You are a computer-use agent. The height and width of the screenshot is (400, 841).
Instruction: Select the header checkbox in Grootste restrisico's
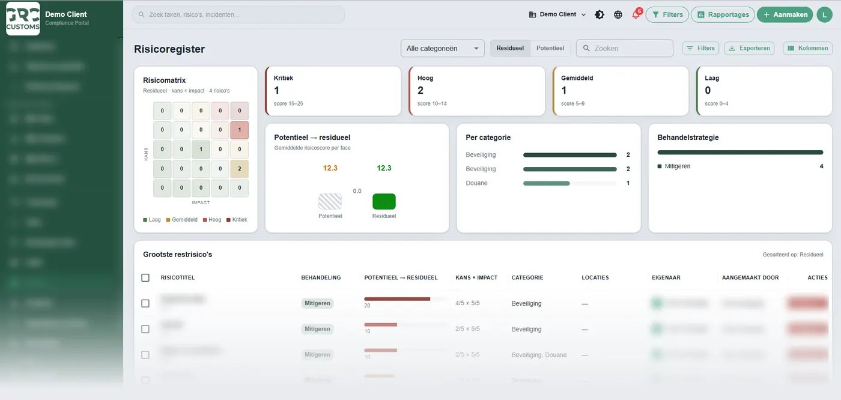[145, 277]
